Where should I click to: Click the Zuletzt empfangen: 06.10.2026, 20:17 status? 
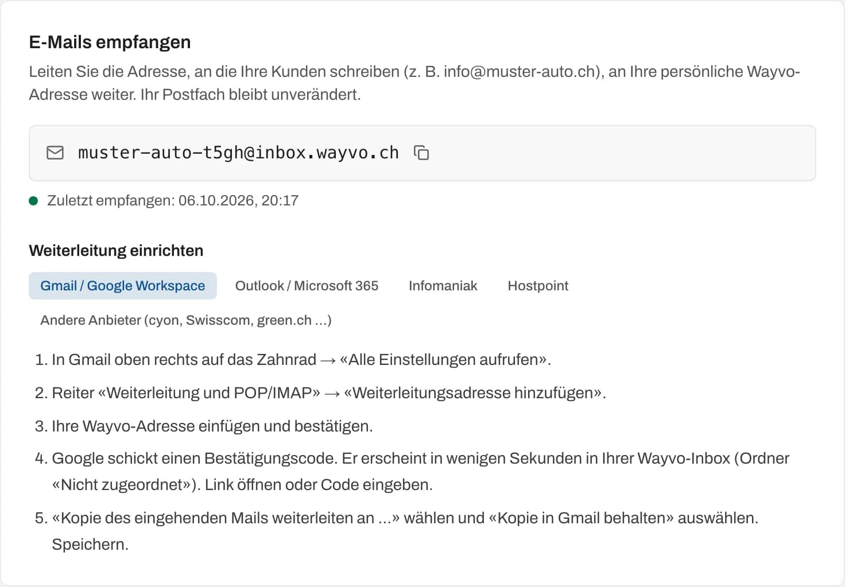click(173, 201)
